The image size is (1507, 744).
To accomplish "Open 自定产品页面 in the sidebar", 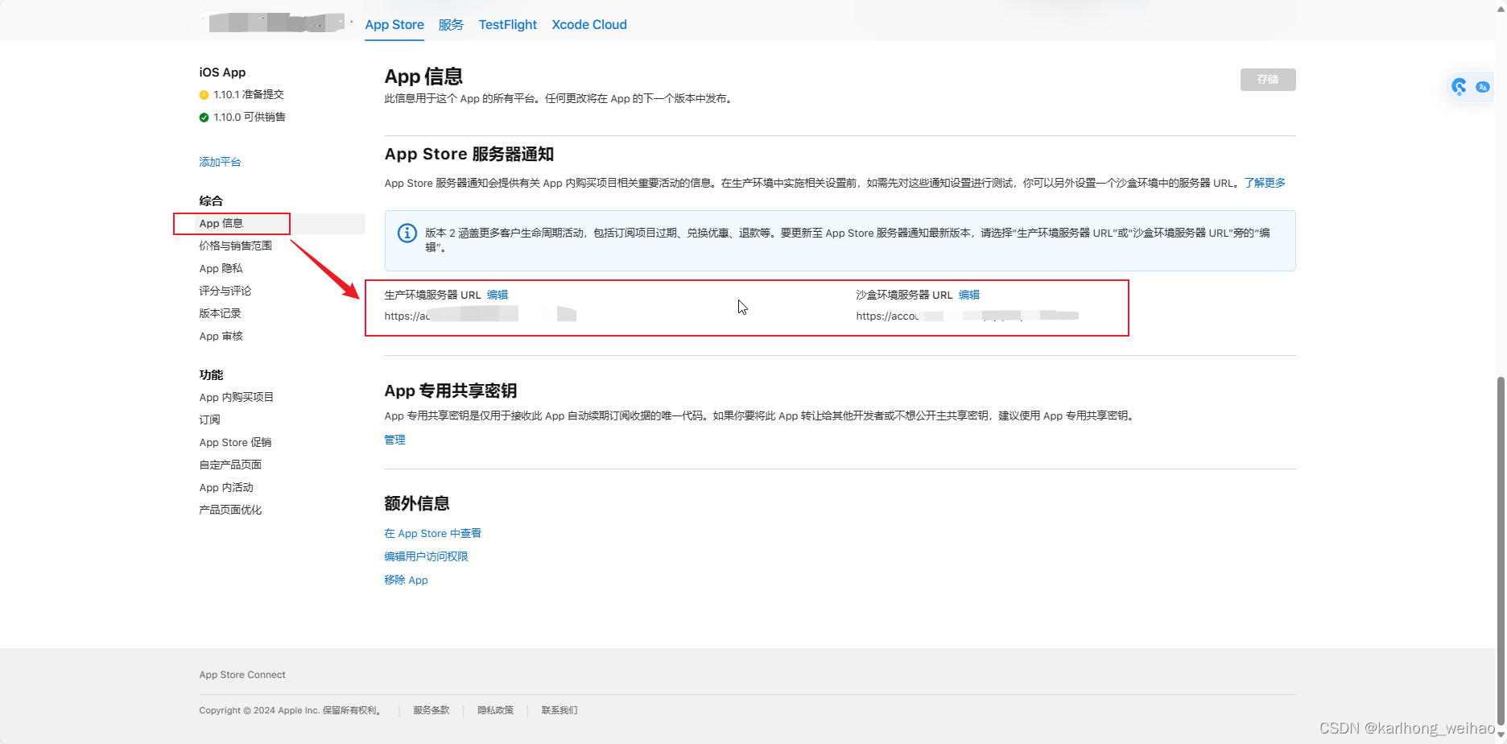I will [230, 465].
